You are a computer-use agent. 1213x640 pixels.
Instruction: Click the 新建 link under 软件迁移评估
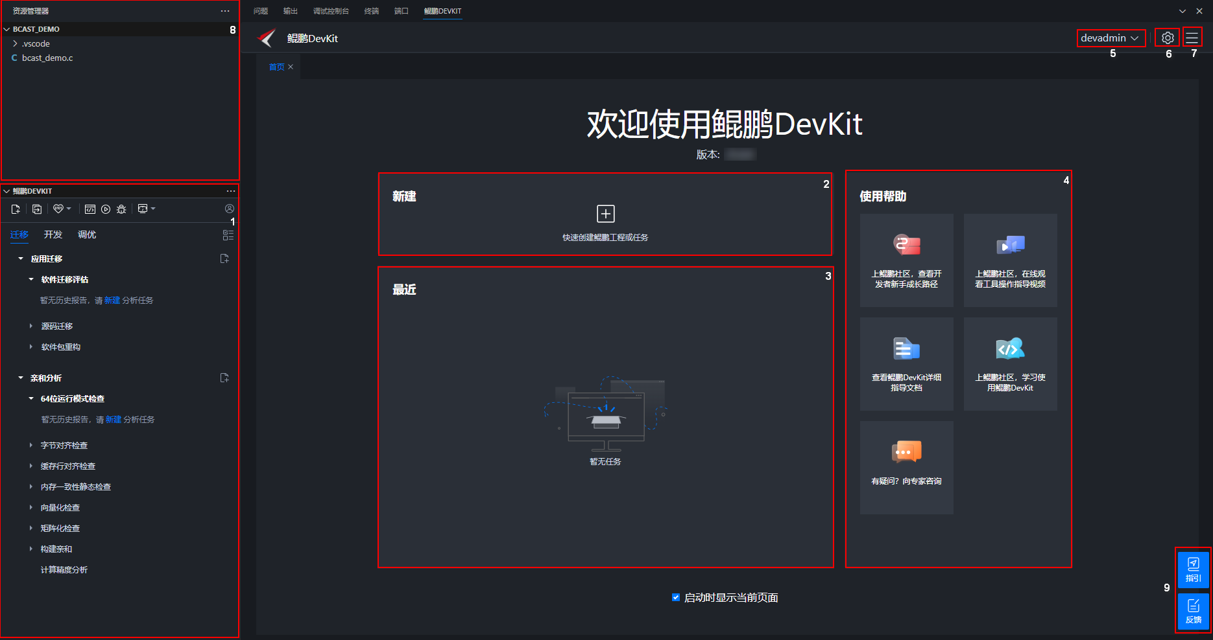112,300
